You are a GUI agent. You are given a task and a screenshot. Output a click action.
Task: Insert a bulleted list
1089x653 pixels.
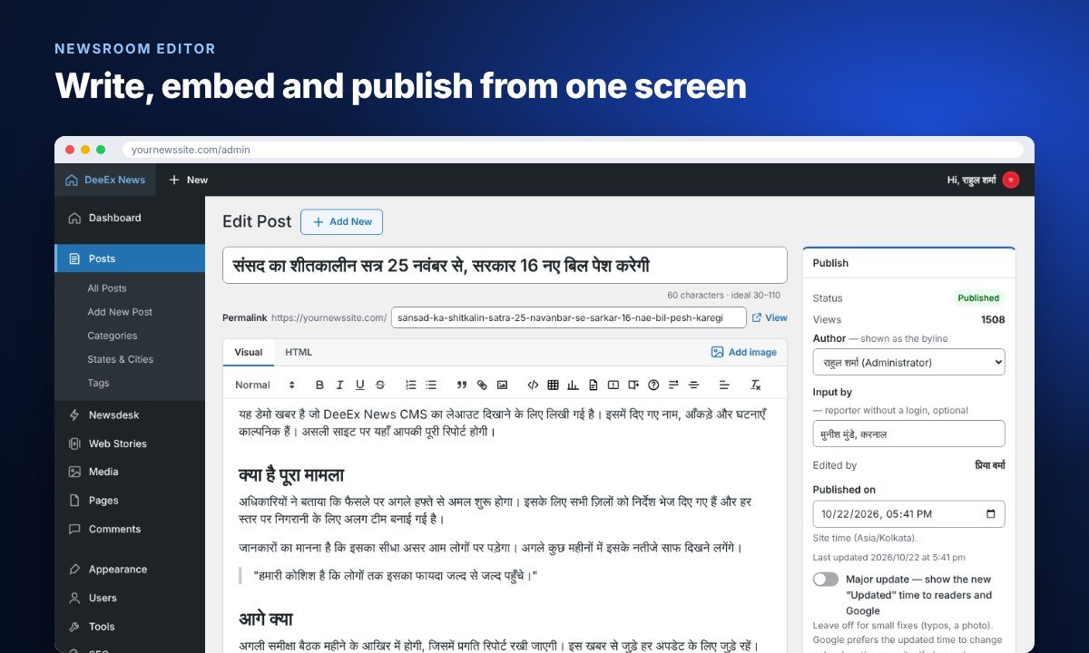point(431,385)
